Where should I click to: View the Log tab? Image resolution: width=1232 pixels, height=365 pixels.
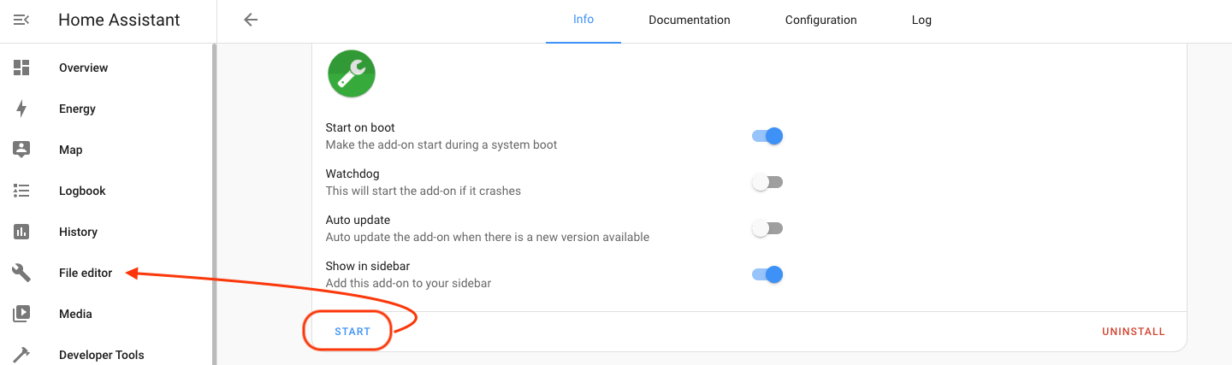click(921, 20)
